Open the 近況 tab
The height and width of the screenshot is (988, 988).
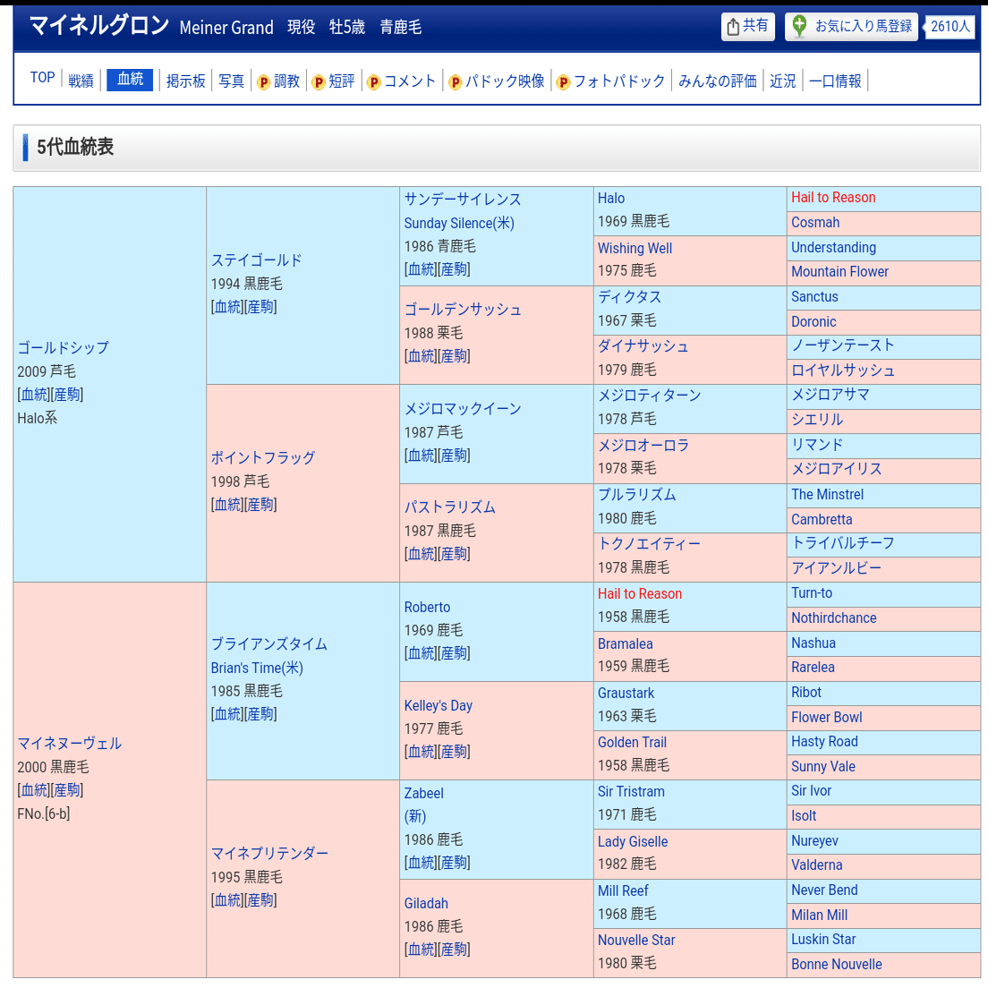[782, 81]
